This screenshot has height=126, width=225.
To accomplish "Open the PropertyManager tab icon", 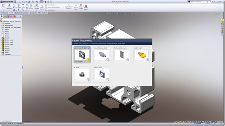I will 5,16.
